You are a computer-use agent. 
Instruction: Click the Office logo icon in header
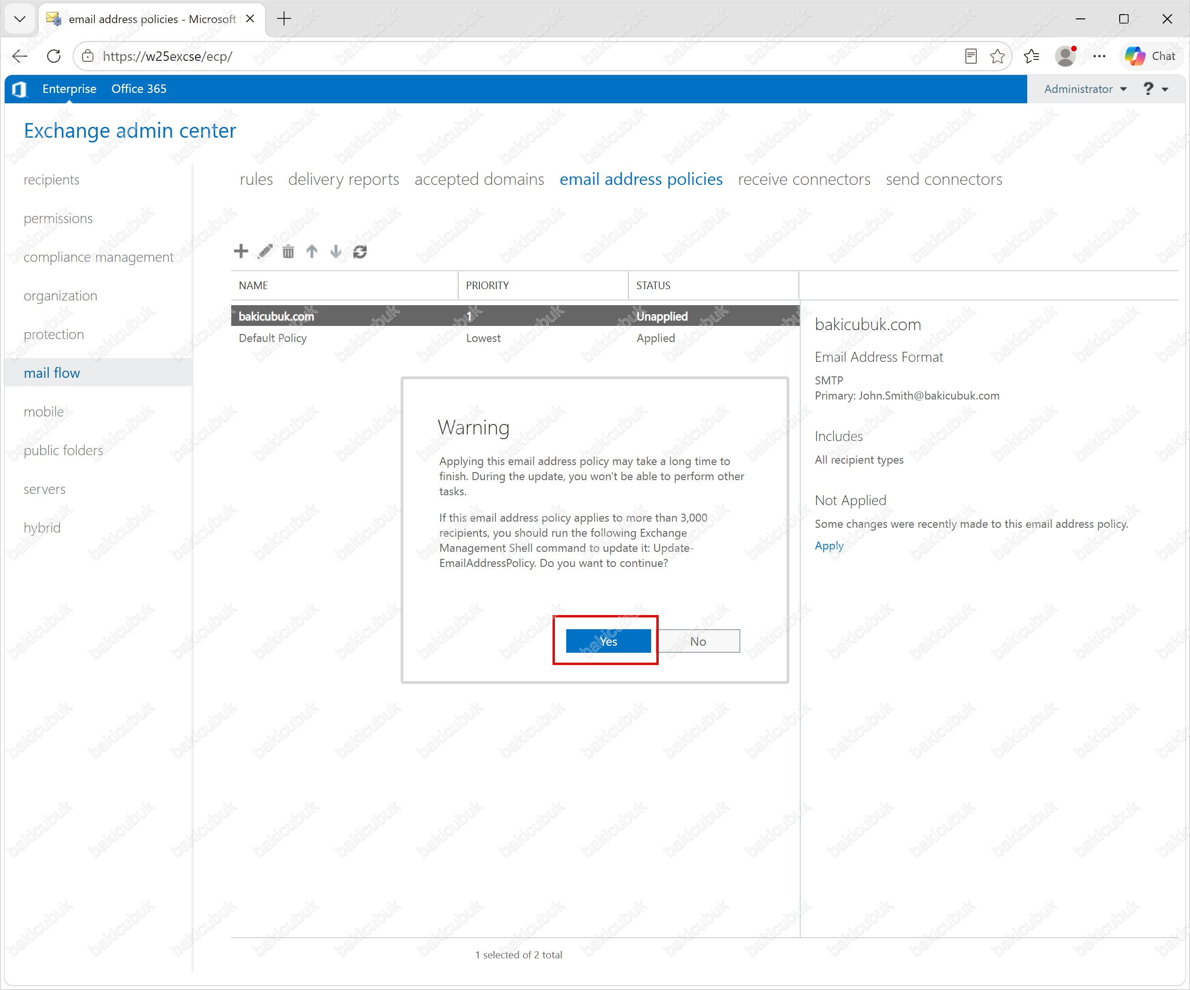(19, 89)
